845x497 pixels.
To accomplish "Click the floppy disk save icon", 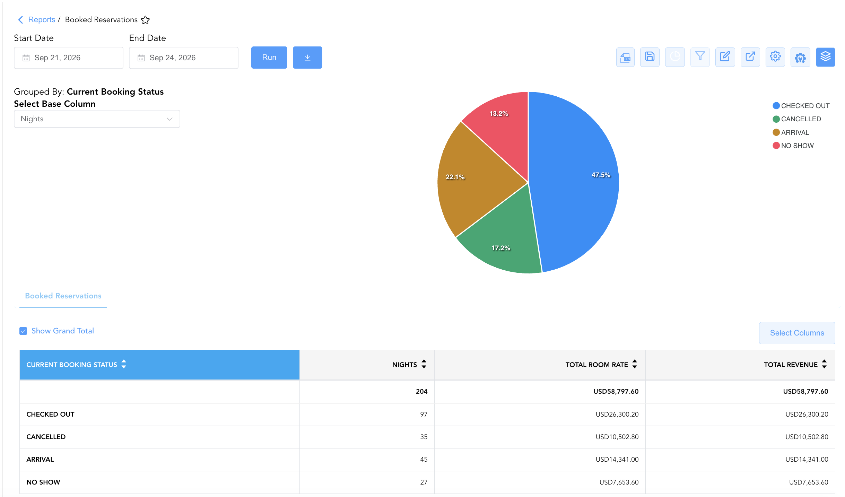I will point(650,57).
